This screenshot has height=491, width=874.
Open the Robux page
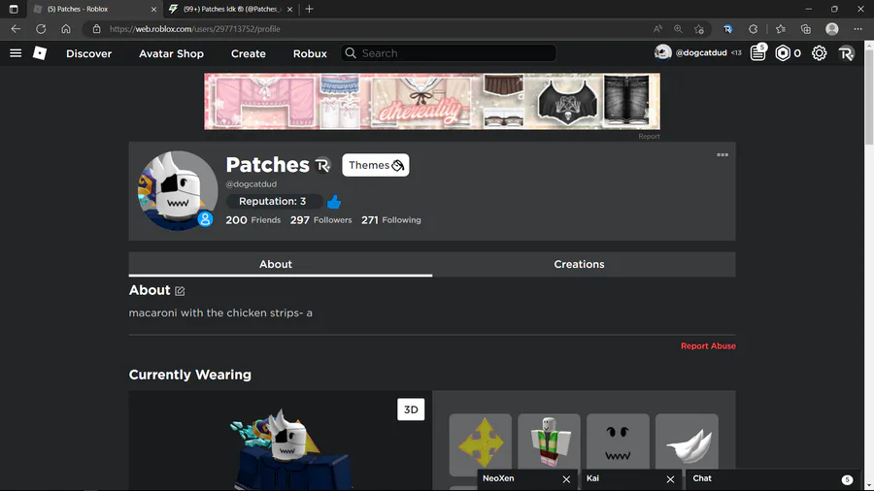[310, 53]
